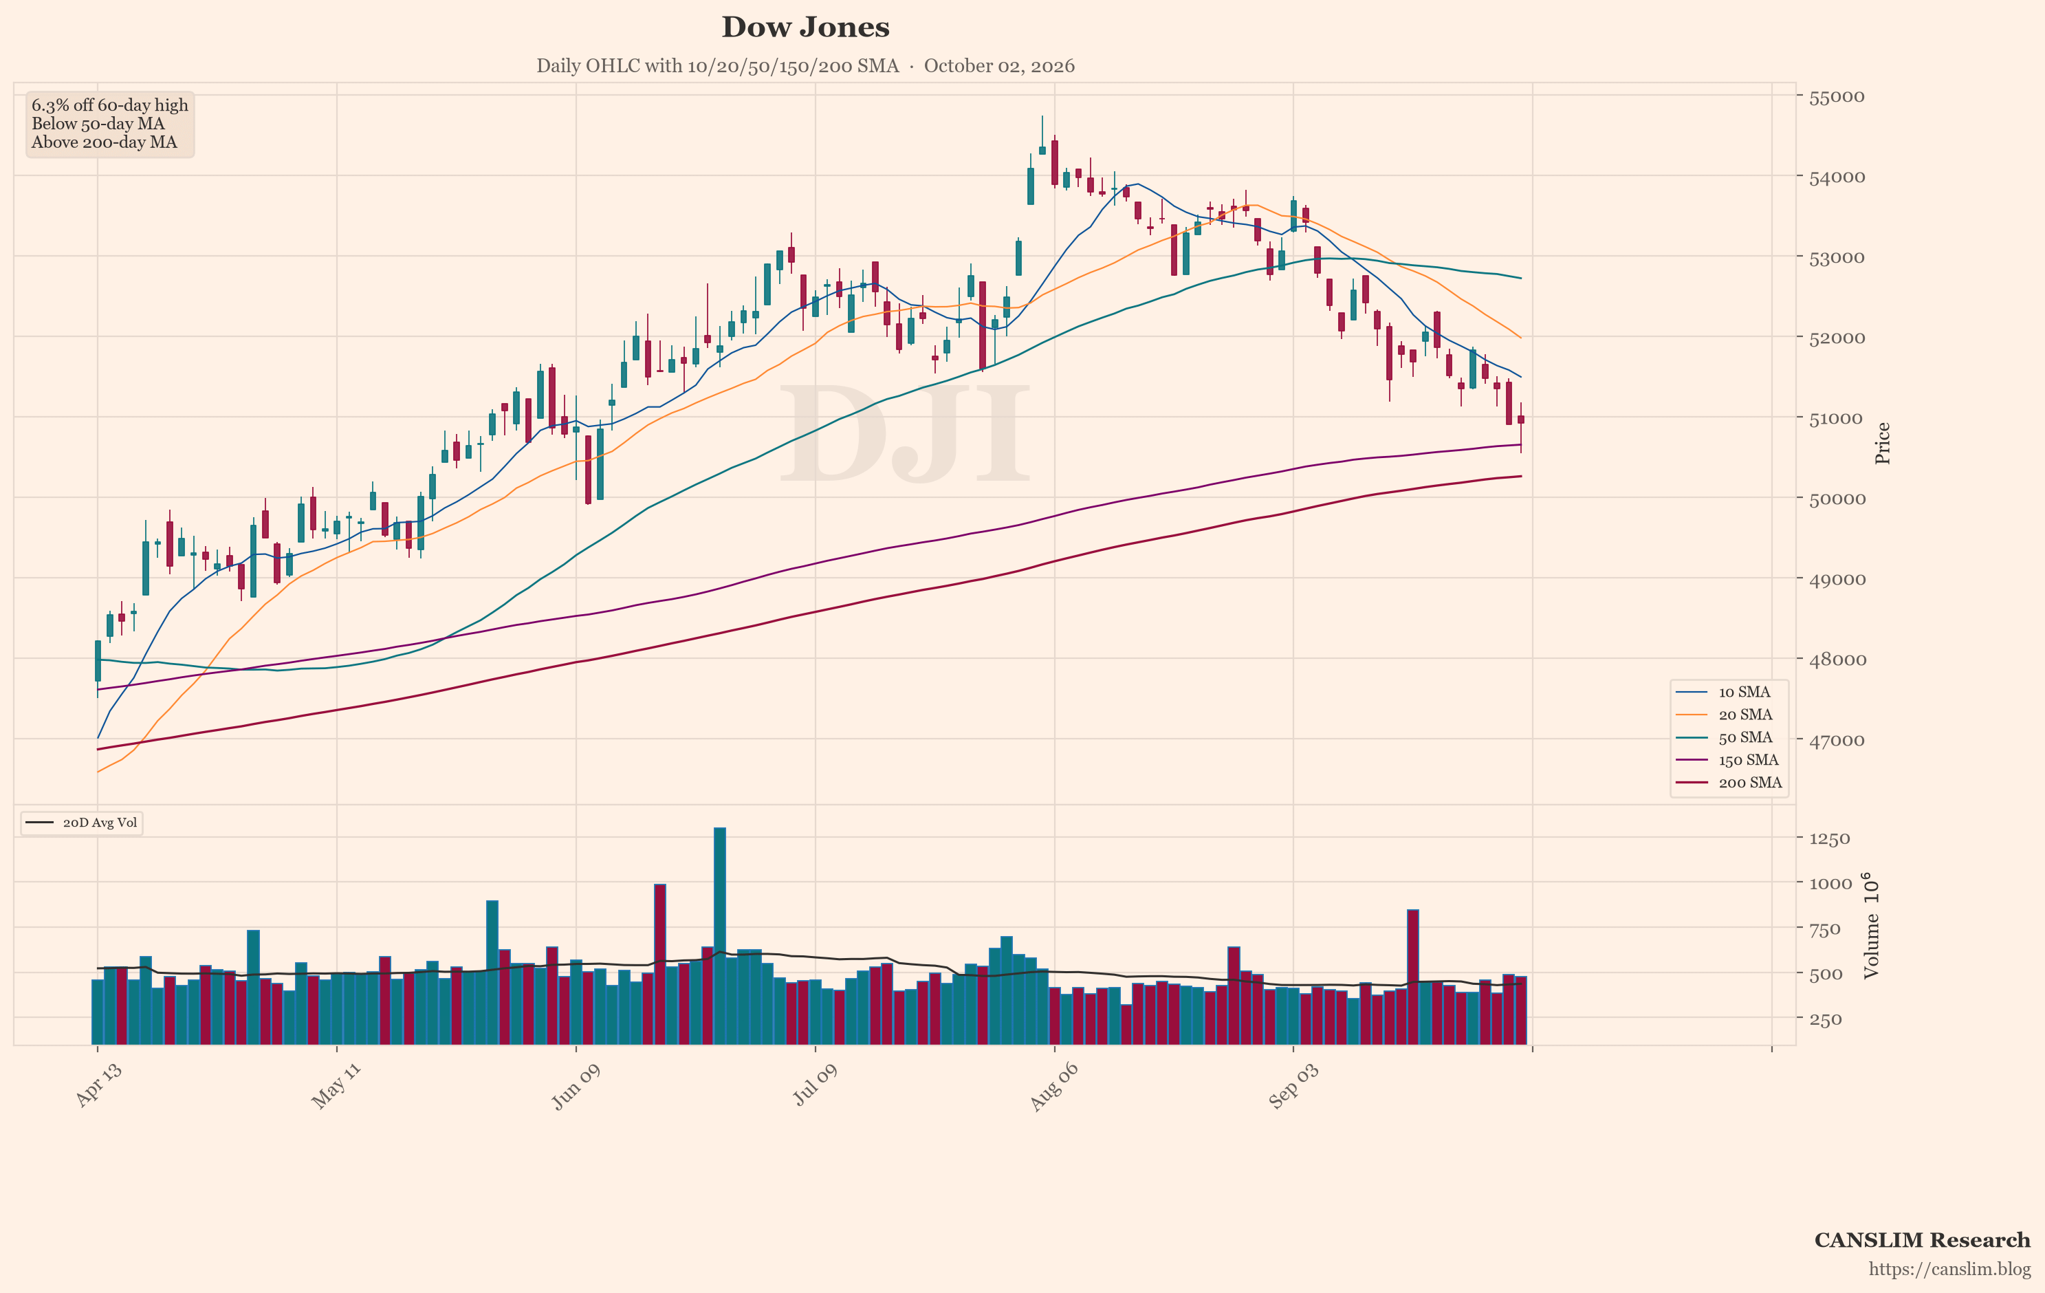Click the 52000 price axis label
Screen dimensions: 2045x1293
(1837, 338)
